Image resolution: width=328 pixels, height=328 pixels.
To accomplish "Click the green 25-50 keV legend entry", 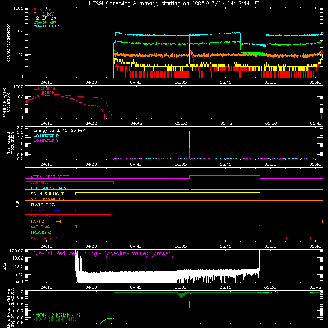I will (45, 22).
